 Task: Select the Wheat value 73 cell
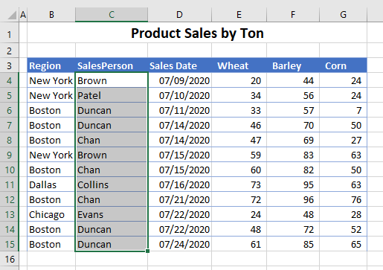tap(239, 184)
